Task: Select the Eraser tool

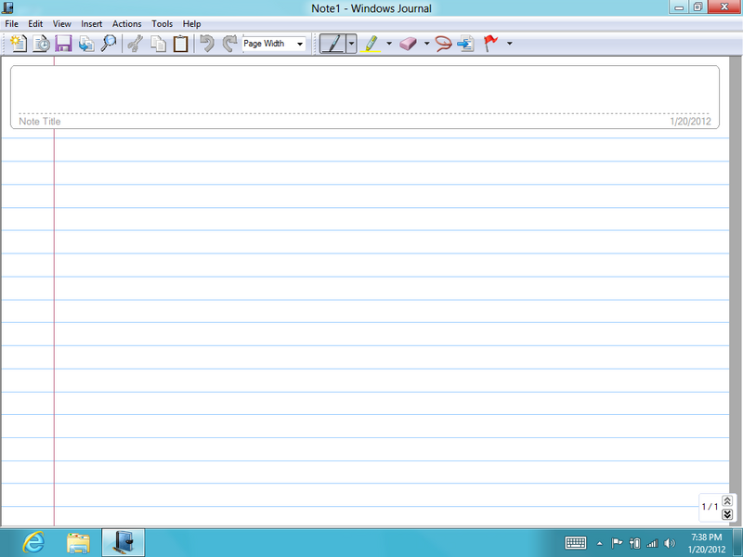Action: pos(408,44)
